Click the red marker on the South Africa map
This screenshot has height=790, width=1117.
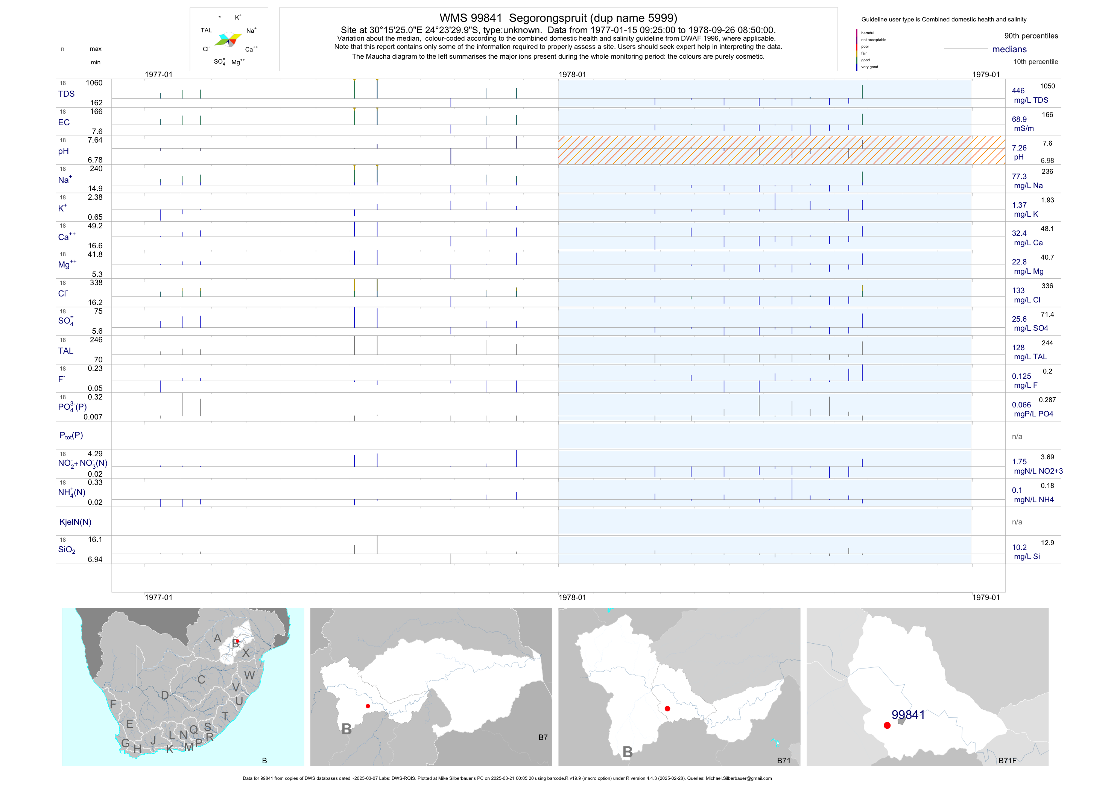point(237,641)
